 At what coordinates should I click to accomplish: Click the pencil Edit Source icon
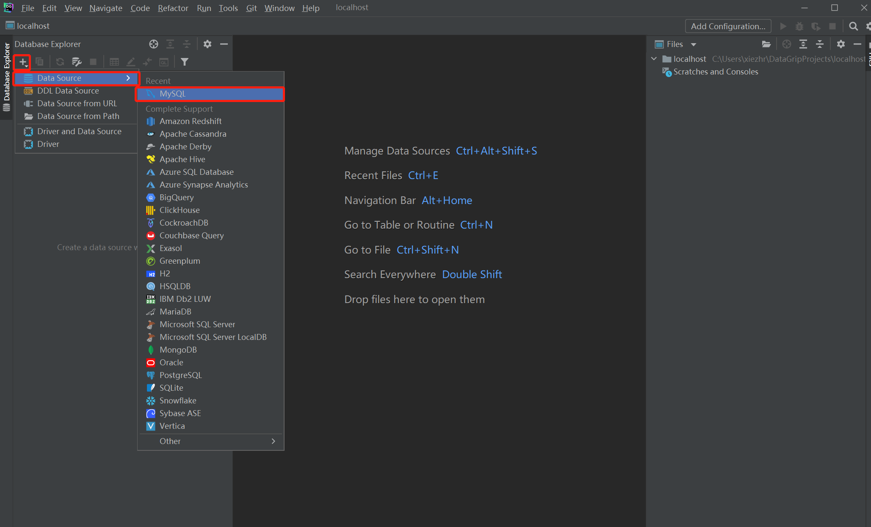[131, 62]
